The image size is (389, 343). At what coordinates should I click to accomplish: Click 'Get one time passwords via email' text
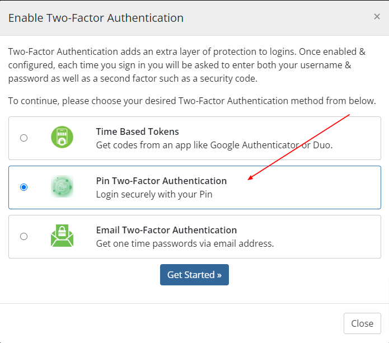coord(185,243)
